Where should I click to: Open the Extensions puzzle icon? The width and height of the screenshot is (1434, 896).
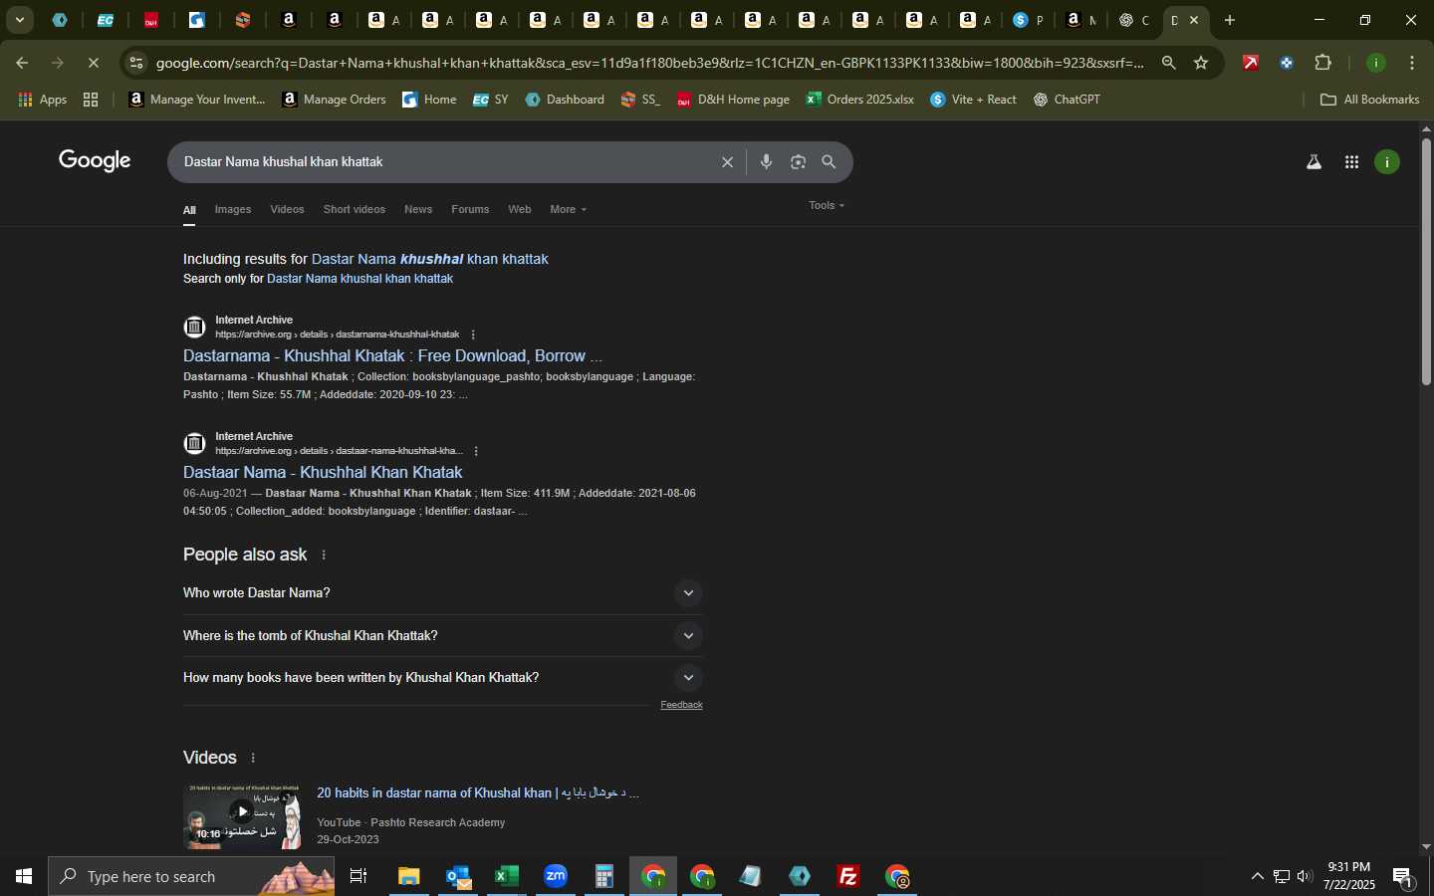[x=1322, y=63]
